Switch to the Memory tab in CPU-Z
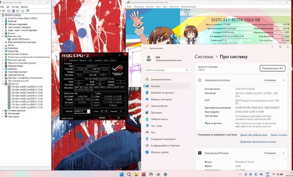The width and height of the screenshot is (293, 177). point(83,60)
